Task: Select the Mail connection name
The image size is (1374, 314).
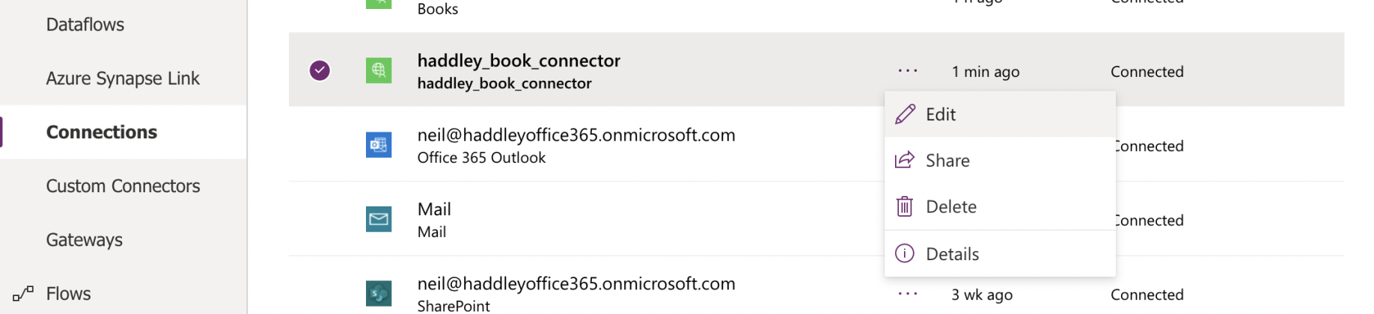Action: 434,209
